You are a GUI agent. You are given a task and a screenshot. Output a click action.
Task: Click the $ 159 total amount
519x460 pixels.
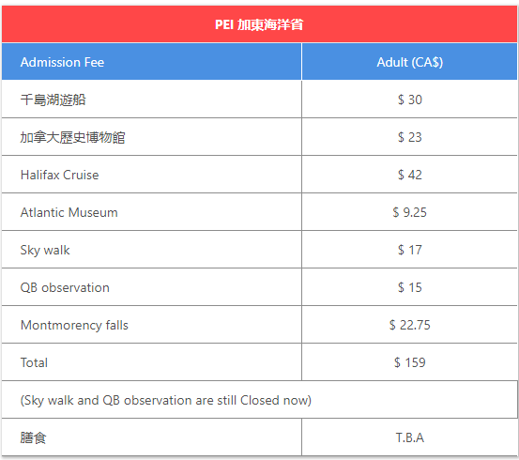(410, 362)
